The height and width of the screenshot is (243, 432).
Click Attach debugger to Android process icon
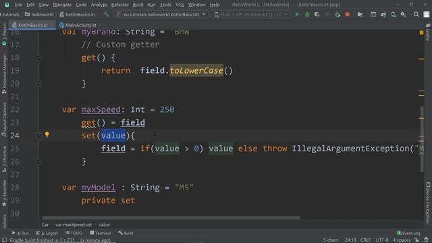pos(337,14)
